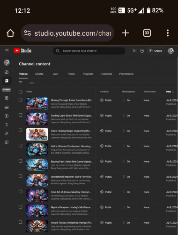
Task: Open site settings icon in address bar
Action: pos(27,33)
